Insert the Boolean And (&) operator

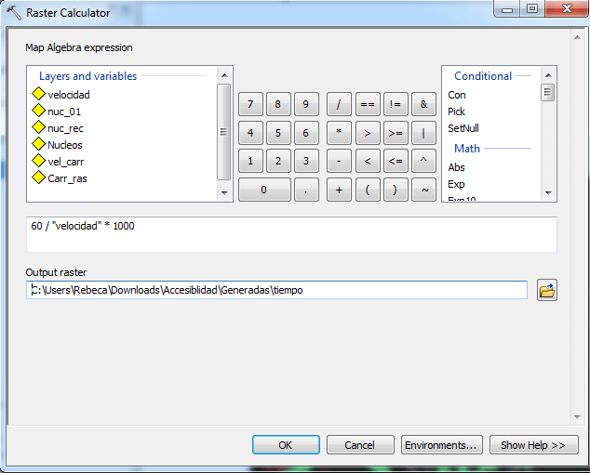click(x=423, y=104)
